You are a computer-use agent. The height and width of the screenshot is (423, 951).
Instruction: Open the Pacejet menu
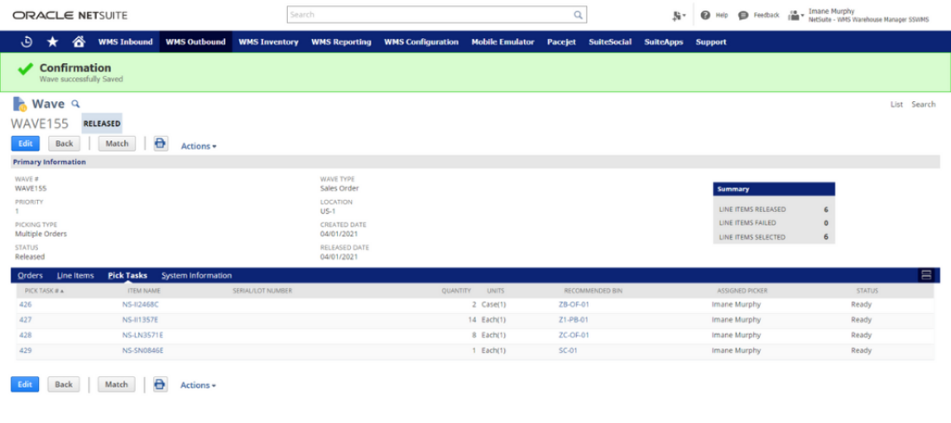click(x=562, y=42)
